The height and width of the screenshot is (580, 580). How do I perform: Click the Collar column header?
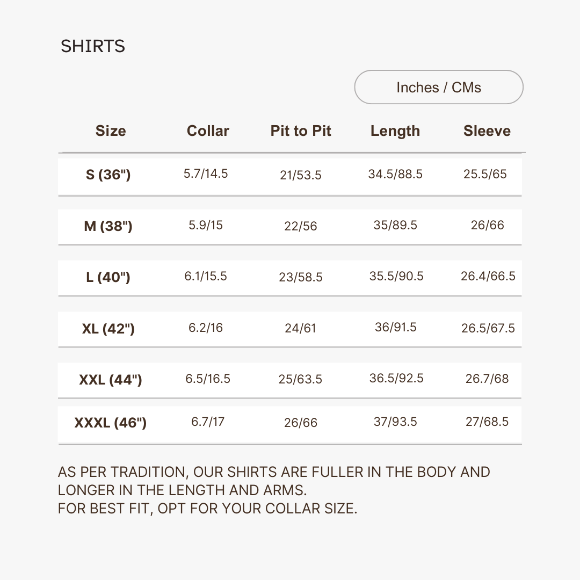click(208, 131)
